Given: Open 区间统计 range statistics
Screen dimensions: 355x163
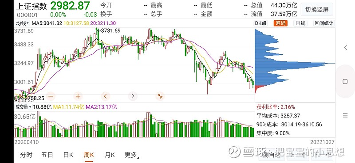Looking at the screenshot, I should (x=324, y=23).
